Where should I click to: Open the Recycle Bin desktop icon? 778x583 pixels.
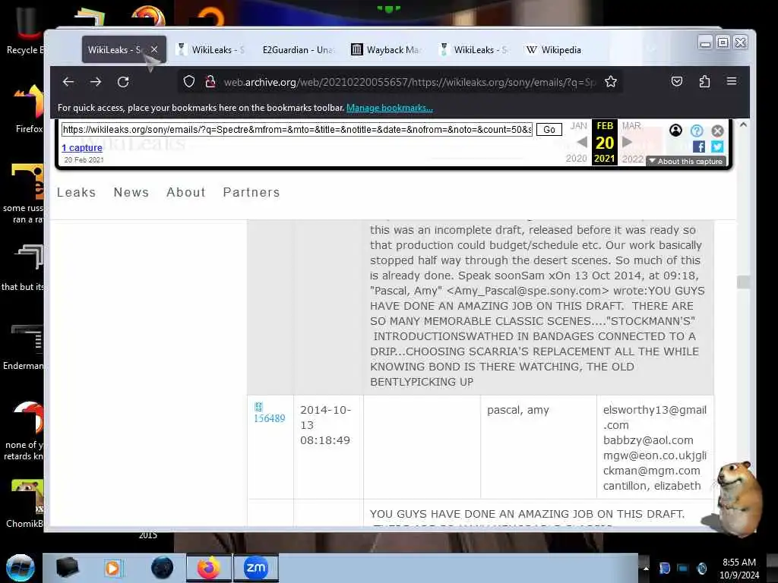(x=26, y=30)
